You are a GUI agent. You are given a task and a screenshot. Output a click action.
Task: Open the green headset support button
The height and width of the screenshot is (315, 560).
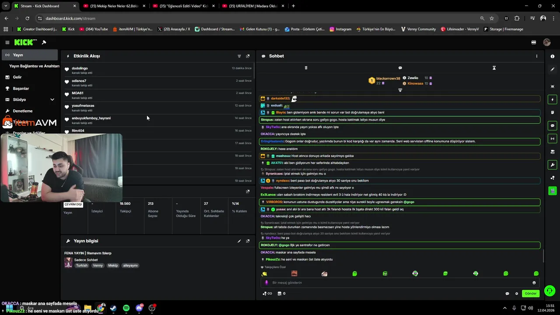click(x=549, y=290)
